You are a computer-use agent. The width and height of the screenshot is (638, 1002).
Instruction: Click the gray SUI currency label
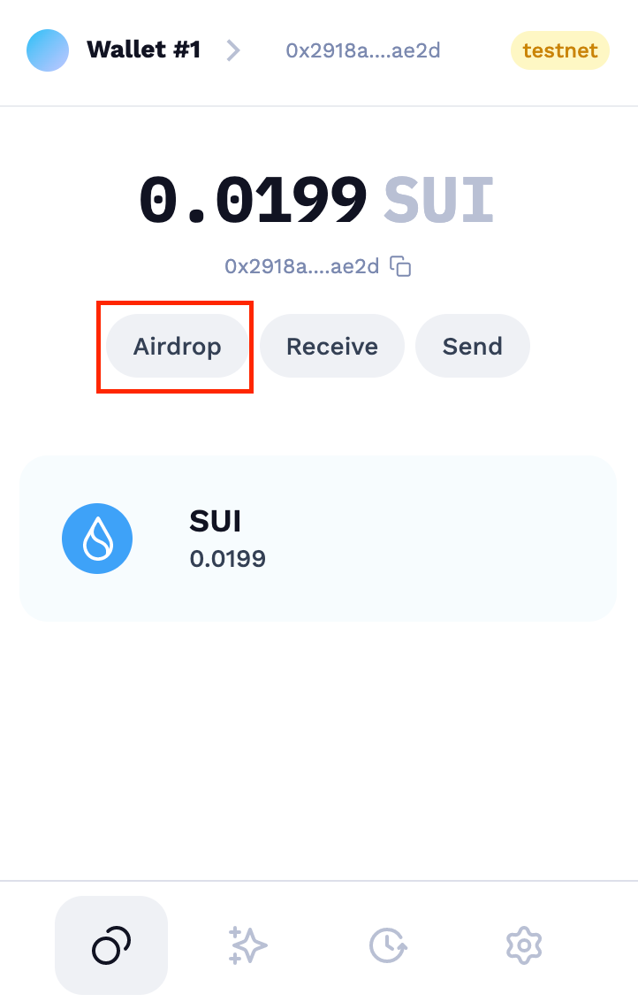(439, 200)
